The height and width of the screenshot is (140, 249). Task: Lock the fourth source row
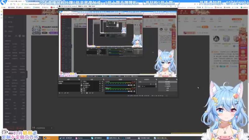click(x=102, y=87)
